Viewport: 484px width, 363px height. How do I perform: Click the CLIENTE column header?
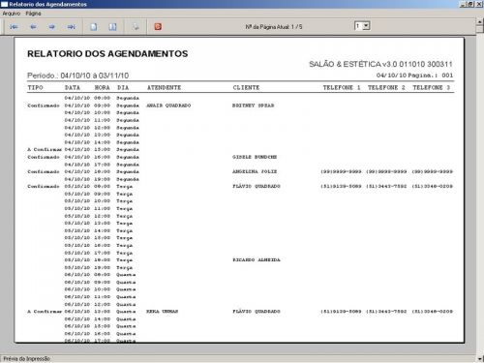click(x=246, y=87)
